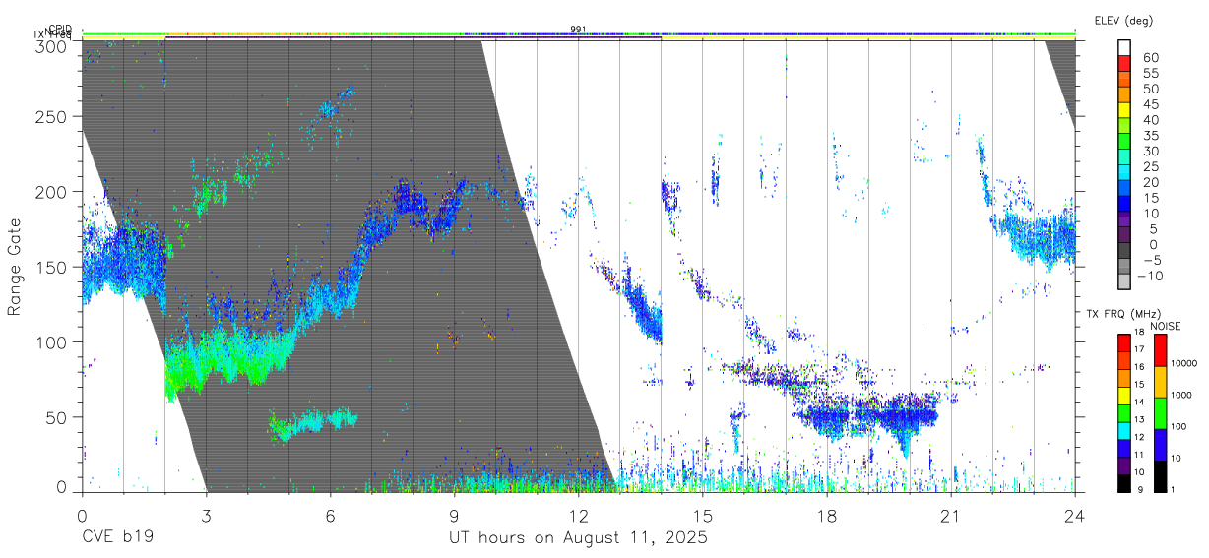Click the blue NOISE swatch between 10 and 100

coord(1160,444)
